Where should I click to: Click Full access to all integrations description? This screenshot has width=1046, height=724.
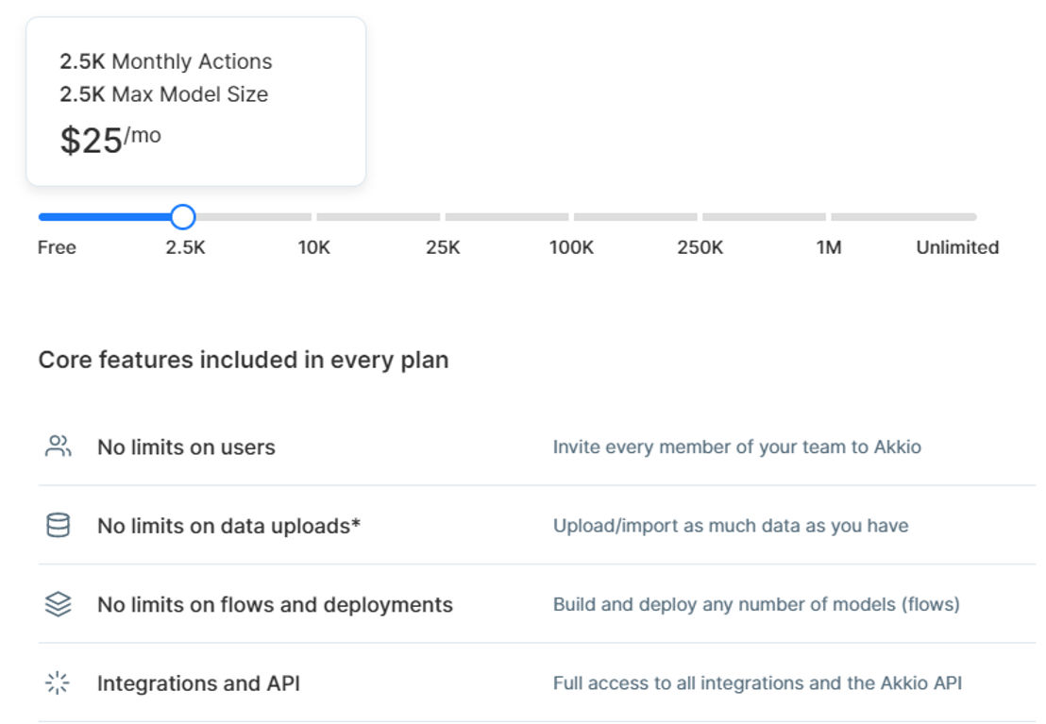click(757, 682)
